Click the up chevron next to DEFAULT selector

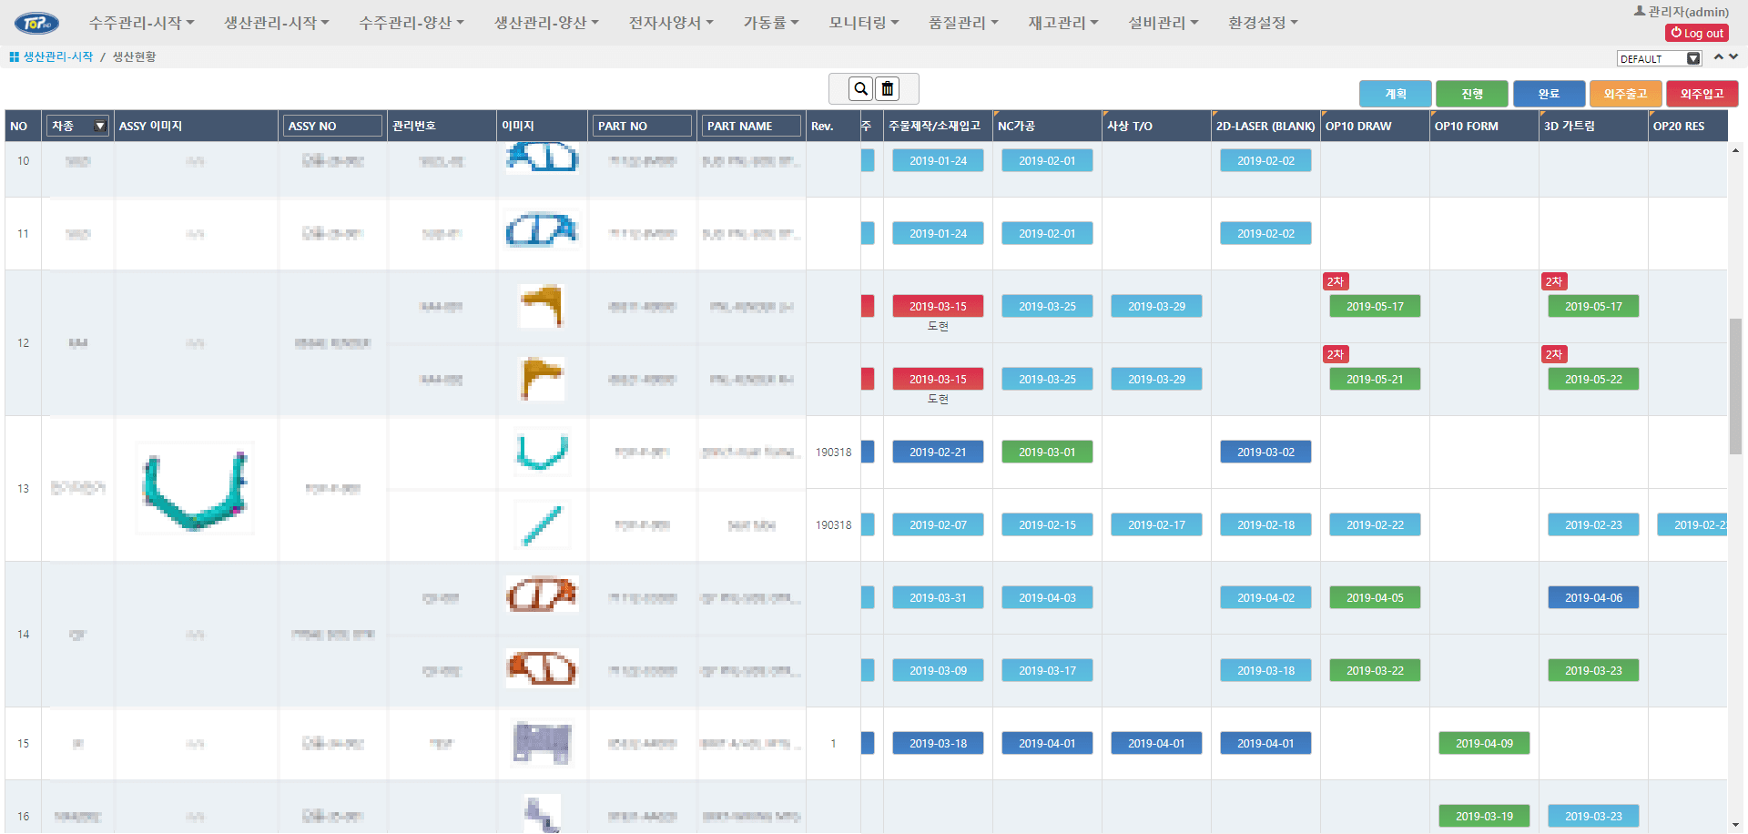(x=1719, y=56)
